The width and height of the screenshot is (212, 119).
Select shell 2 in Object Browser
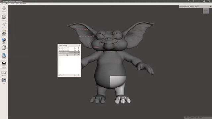click(69, 50)
